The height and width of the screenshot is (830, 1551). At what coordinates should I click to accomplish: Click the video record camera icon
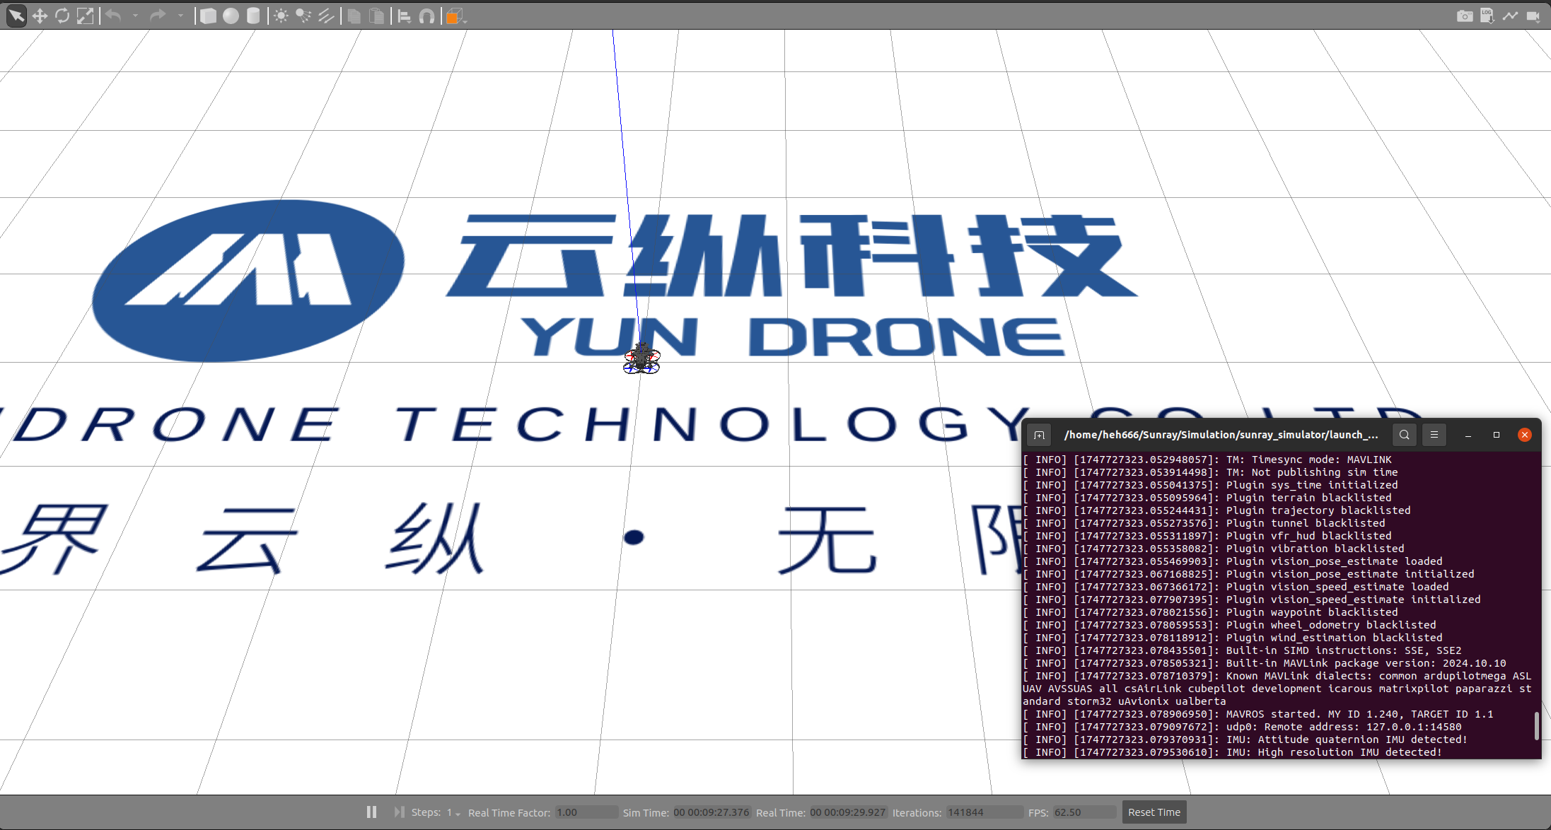click(1533, 16)
